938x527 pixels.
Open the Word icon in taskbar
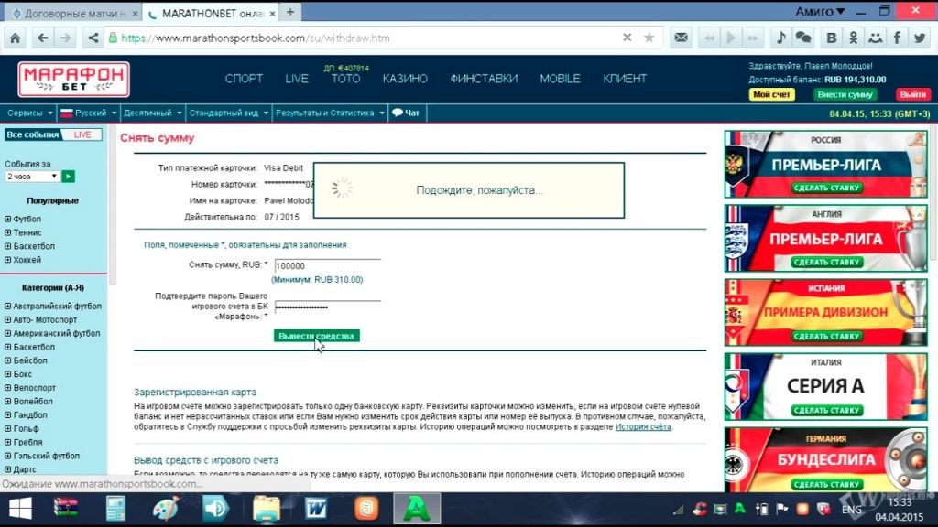pyautogui.click(x=316, y=509)
